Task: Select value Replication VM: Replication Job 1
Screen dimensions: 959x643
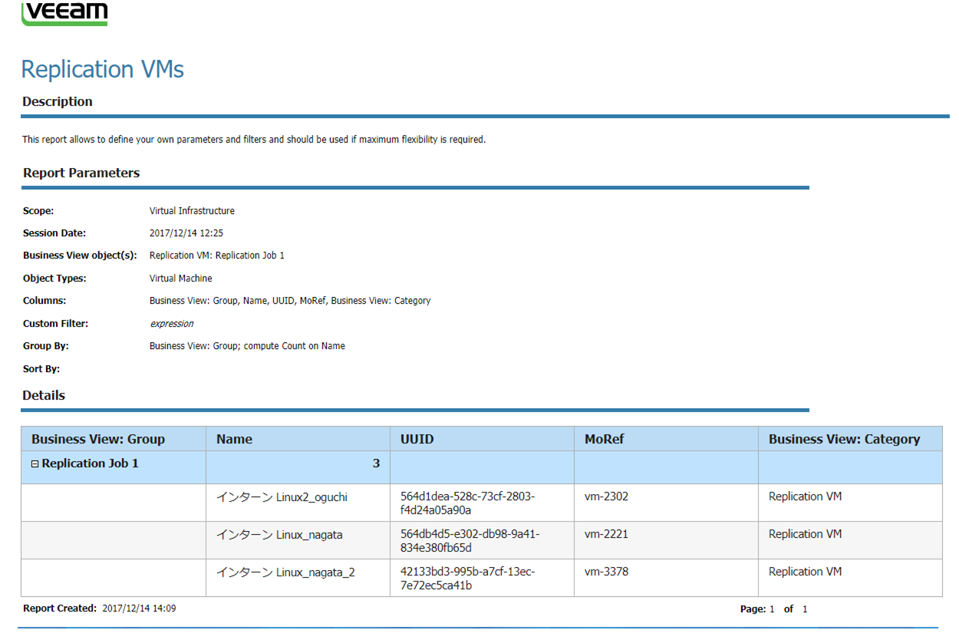Action: (217, 256)
